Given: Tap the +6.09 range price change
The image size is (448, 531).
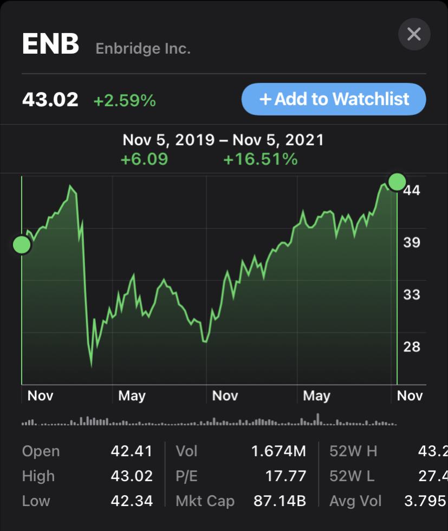Looking at the screenshot, I should pyautogui.click(x=144, y=159).
